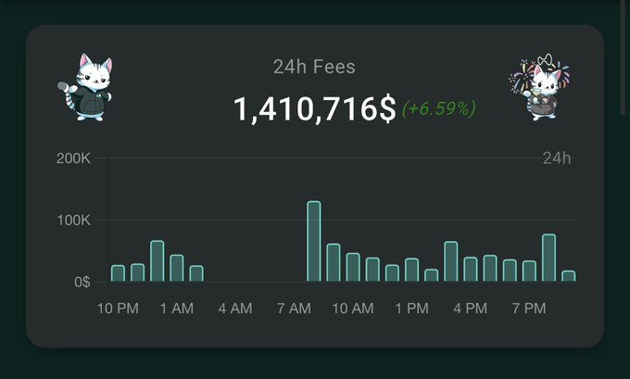Click the 1,410,716$ total fees value
Viewport: 630px width, 379px height.
[315, 109]
